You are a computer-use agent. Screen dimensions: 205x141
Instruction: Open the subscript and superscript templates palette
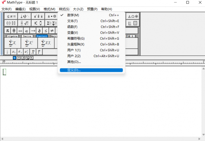[x=38, y=23]
